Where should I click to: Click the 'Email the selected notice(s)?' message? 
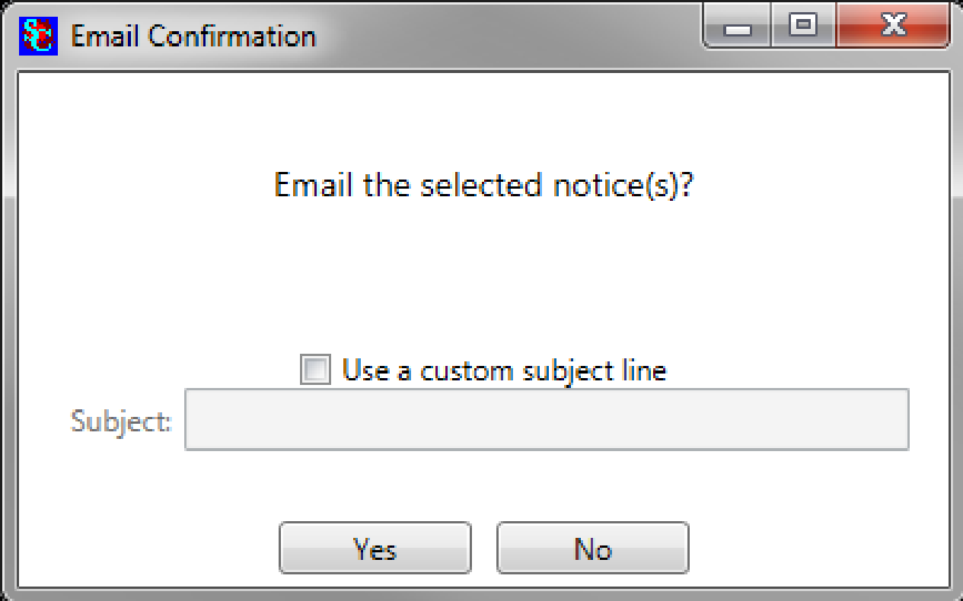click(484, 185)
